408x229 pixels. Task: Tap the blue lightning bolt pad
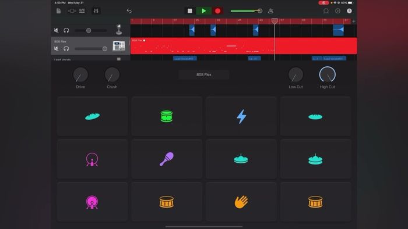tap(241, 116)
